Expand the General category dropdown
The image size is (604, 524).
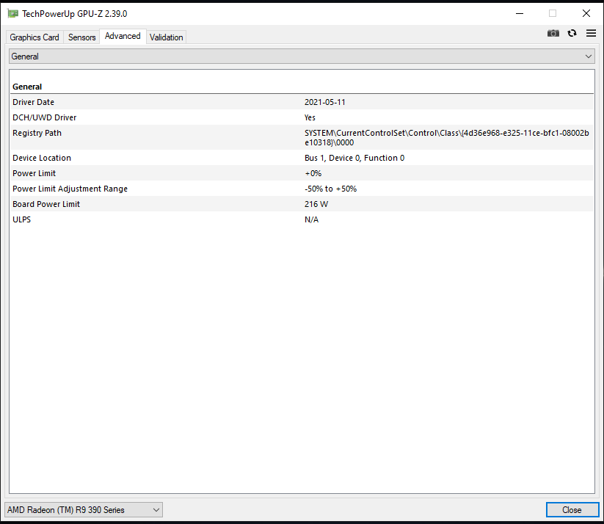pos(302,57)
